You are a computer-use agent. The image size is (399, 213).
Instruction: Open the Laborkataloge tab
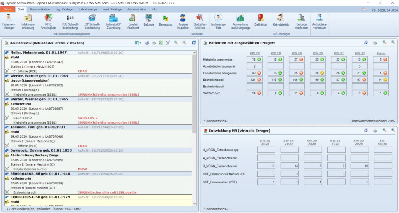point(88,9)
